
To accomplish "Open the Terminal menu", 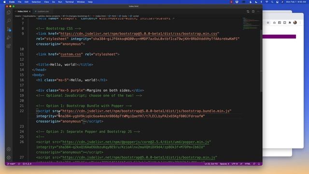I will coord(70,2).
